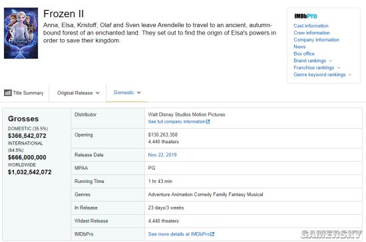Open the Cast information link

[311, 26]
